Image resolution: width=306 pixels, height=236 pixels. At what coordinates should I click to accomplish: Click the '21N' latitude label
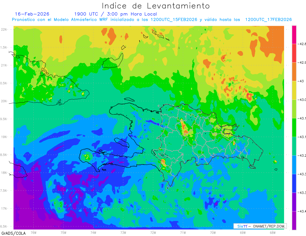pyautogui.click(x=4, y=65)
